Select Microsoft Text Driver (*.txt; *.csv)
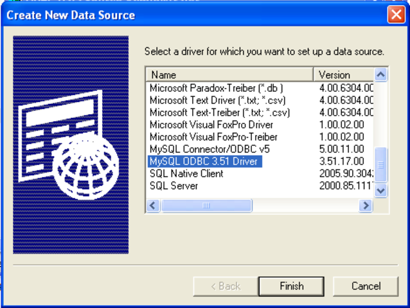 [x=218, y=100]
